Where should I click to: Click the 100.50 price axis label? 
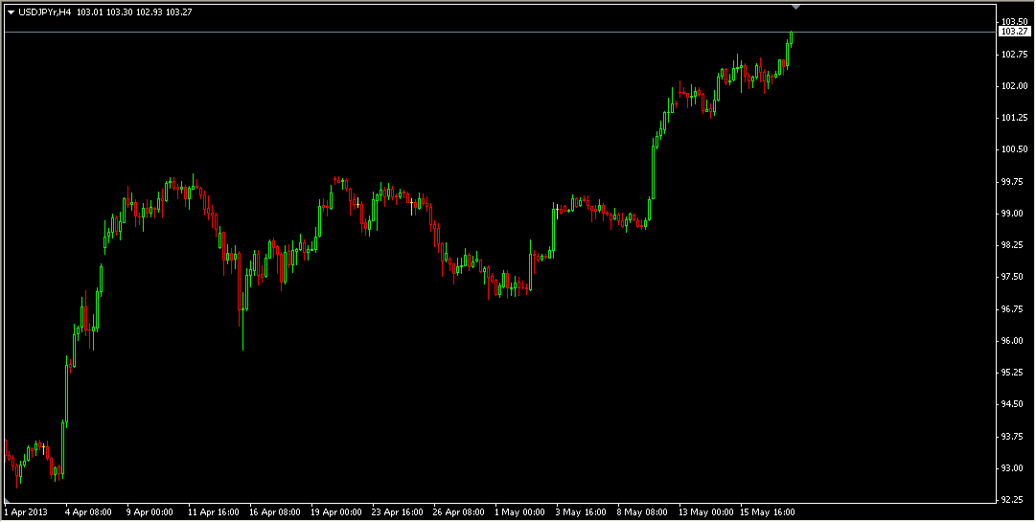click(1014, 149)
